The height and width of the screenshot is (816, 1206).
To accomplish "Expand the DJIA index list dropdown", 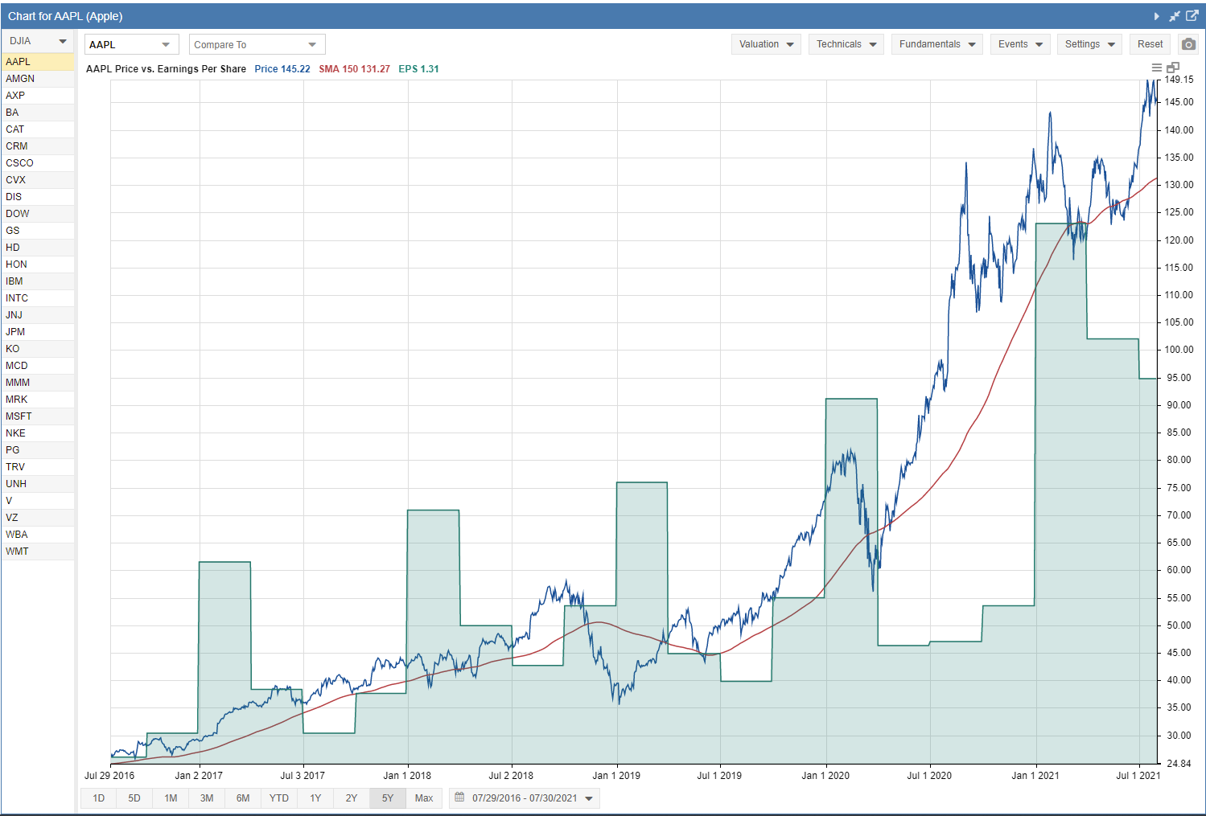I will pyautogui.click(x=38, y=41).
